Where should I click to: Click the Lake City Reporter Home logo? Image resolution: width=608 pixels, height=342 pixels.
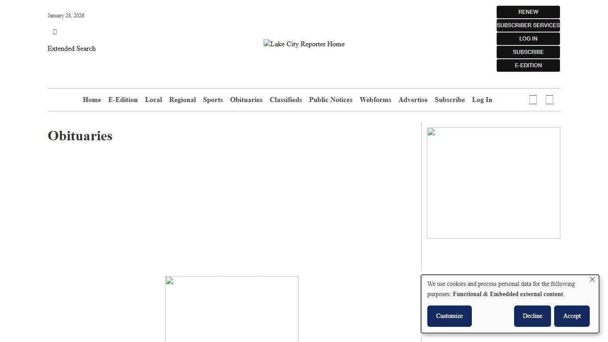[304, 44]
